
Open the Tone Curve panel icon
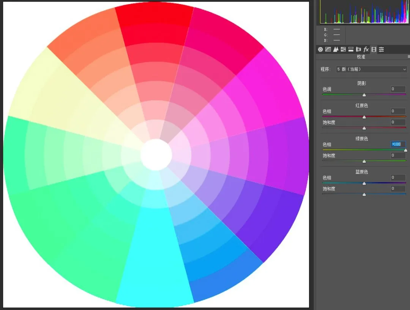pyautogui.click(x=328, y=49)
